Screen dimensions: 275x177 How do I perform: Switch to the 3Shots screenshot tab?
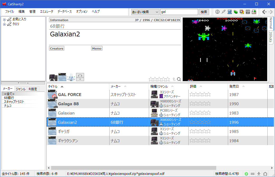coord(271,37)
